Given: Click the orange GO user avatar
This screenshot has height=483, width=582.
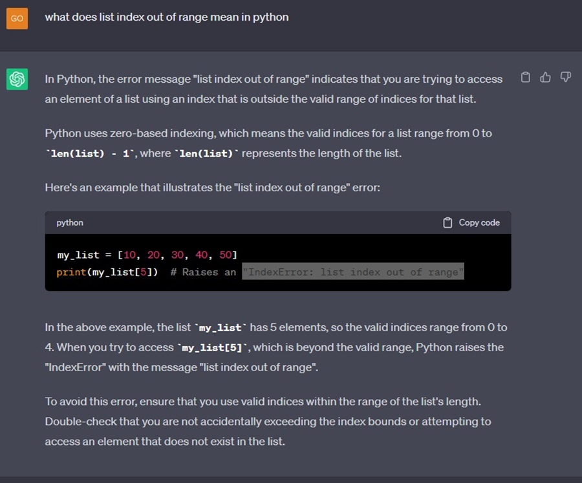Looking at the screenshot, I should coord(17,18).
